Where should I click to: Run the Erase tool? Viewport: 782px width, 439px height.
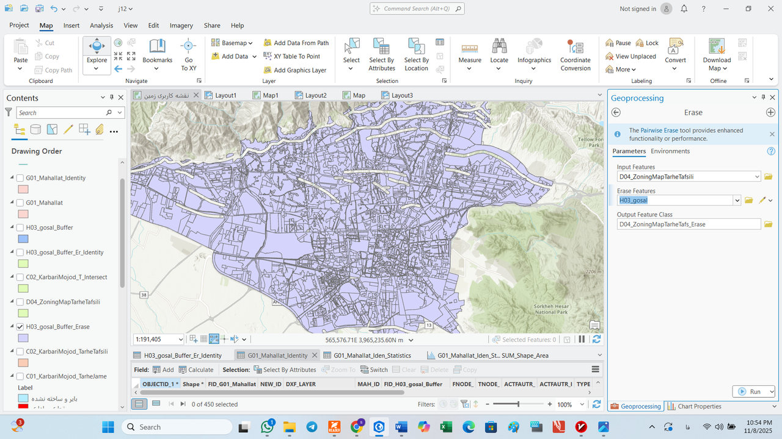pos(750,391)
